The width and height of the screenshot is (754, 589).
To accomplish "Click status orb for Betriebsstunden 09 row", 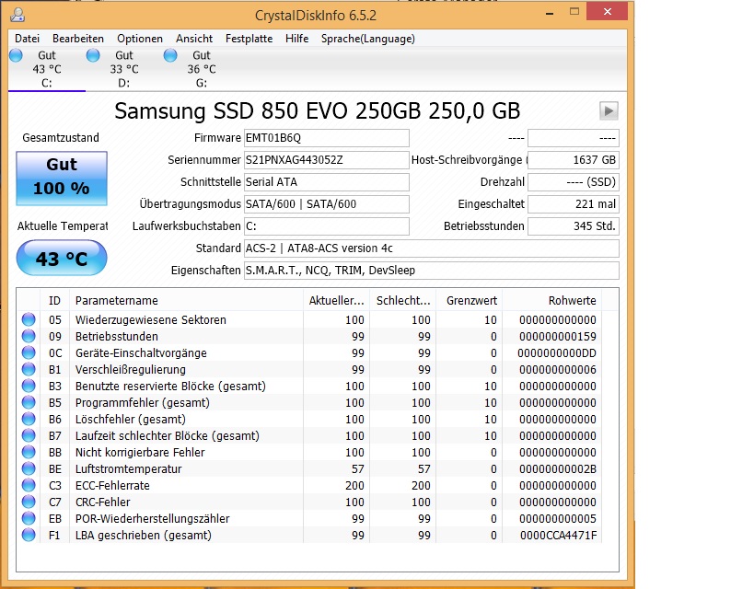I will pos(29,336).
